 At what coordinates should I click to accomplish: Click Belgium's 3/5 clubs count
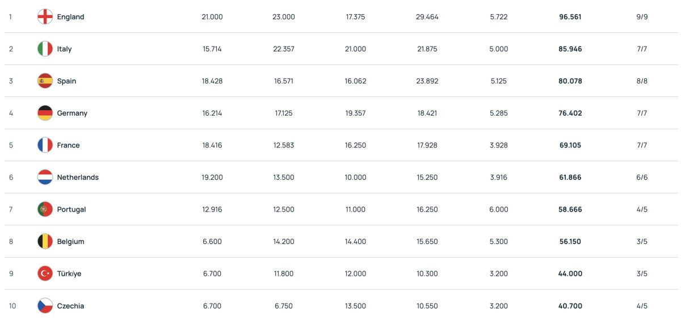point(642,241)
